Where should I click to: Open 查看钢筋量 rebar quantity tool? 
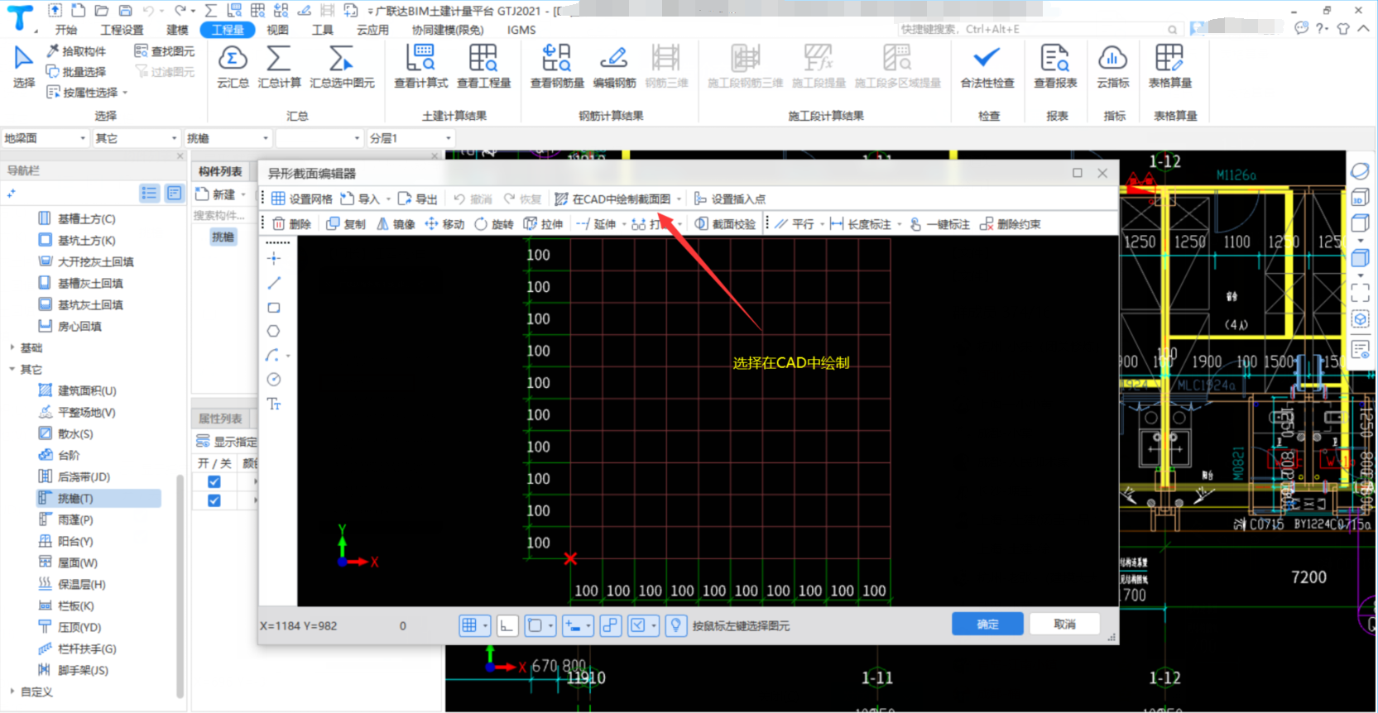[557, 66]
